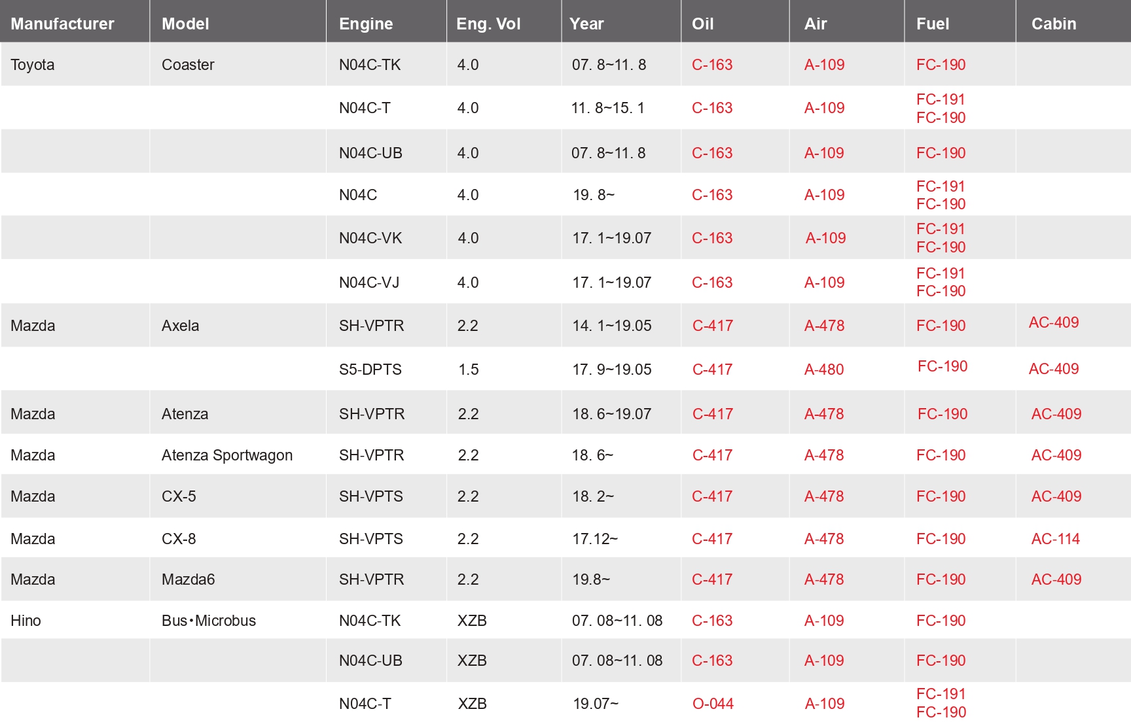Open AC-409 cabin filter for Axela SH-VPTR

coord(1054,322)
